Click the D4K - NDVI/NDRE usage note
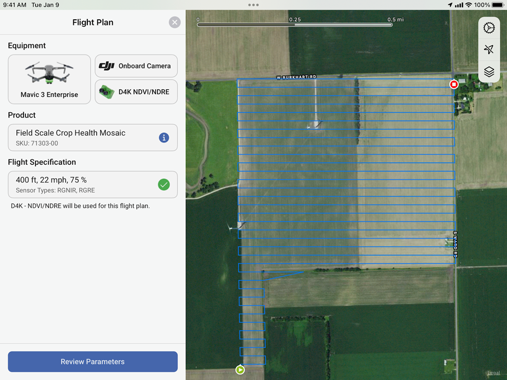Viewport: 507px width, 380px height. (80, 206)
